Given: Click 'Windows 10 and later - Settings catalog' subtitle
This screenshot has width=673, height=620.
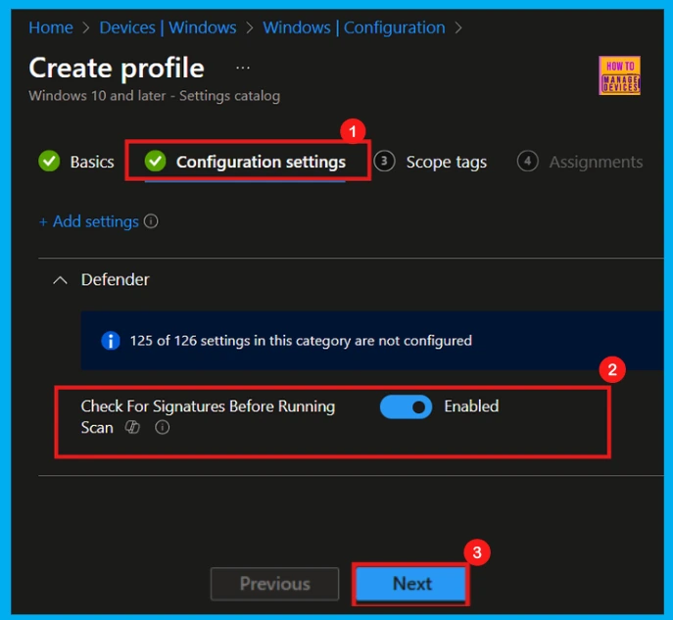Looking at the screenshot, I should point(155,95).
